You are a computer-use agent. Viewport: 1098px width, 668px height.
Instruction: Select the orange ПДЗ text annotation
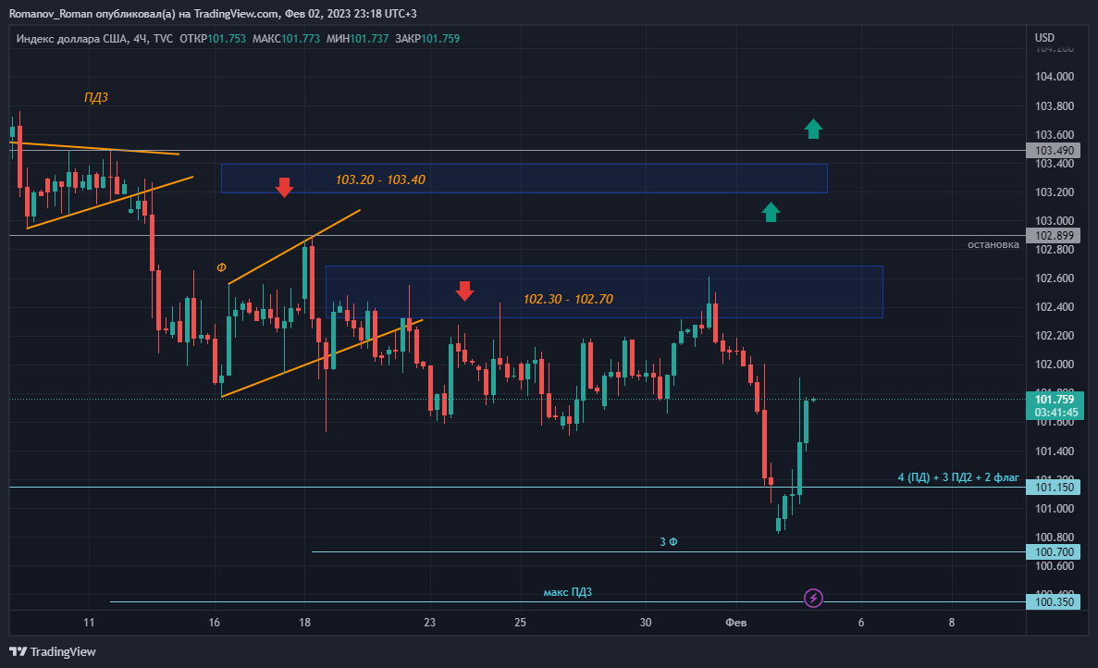pos(96,97)
